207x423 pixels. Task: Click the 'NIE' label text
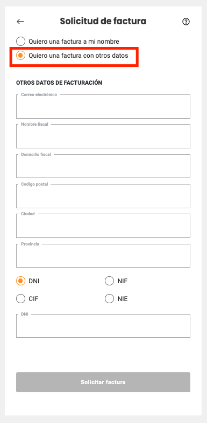pos(123,299)
